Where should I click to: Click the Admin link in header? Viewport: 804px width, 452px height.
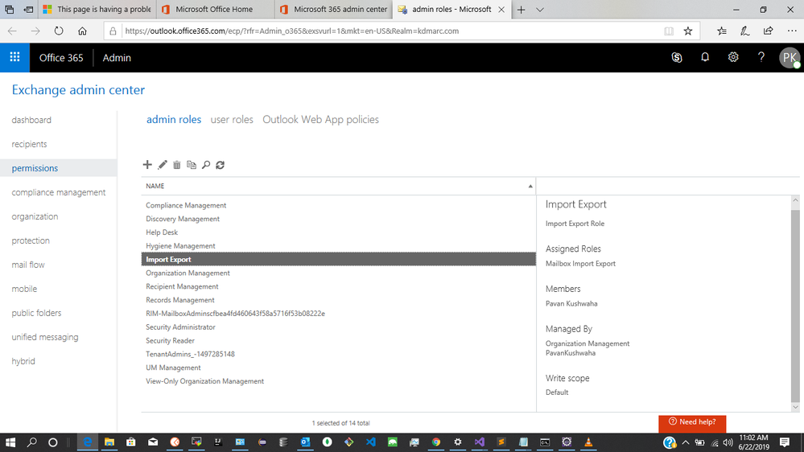pyautogui.click(x=117, y=58)
